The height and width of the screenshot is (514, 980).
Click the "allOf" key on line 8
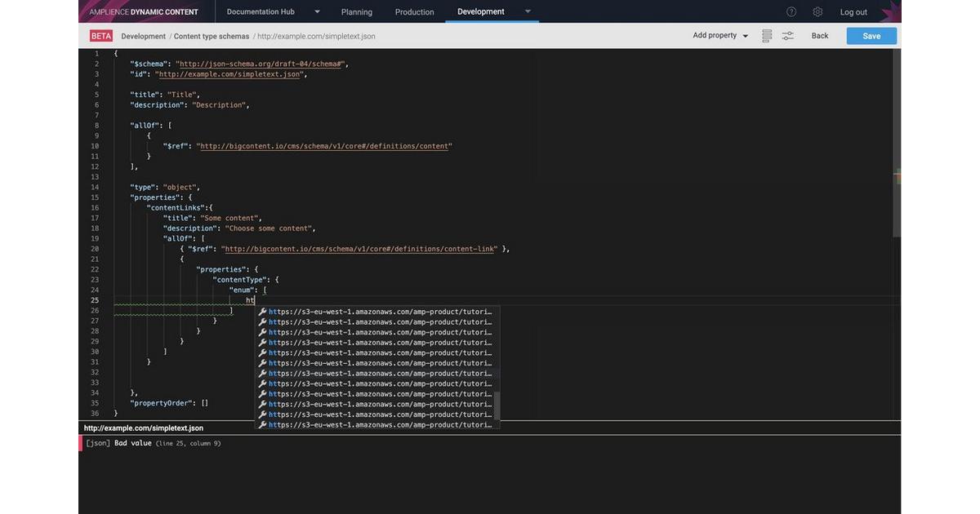pos(145,126)
